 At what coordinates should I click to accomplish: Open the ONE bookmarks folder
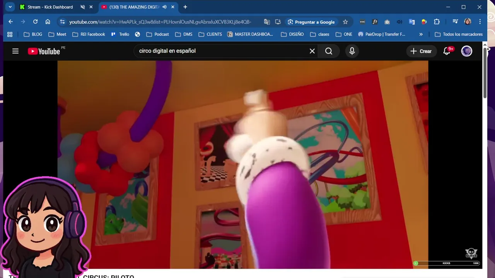344,34
